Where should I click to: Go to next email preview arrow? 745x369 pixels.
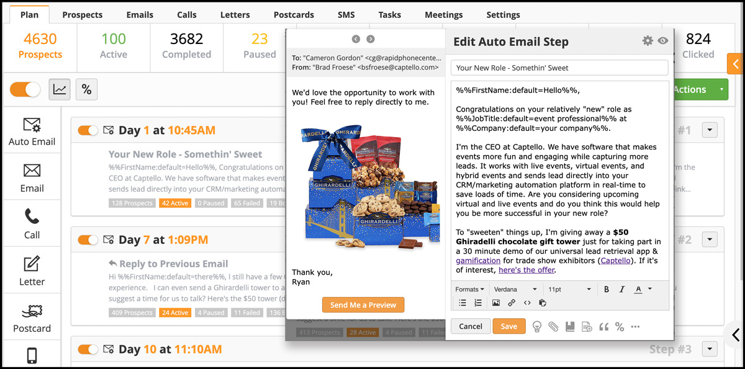pos(371,39)
